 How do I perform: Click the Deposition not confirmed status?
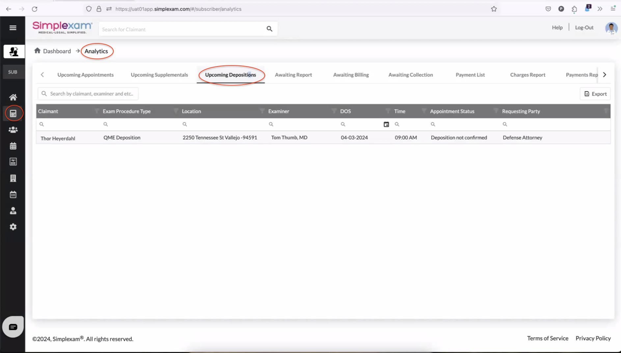459,138
